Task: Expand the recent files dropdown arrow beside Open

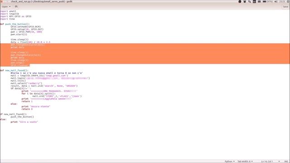Action: pyautogui.click(x=10, y=7)
